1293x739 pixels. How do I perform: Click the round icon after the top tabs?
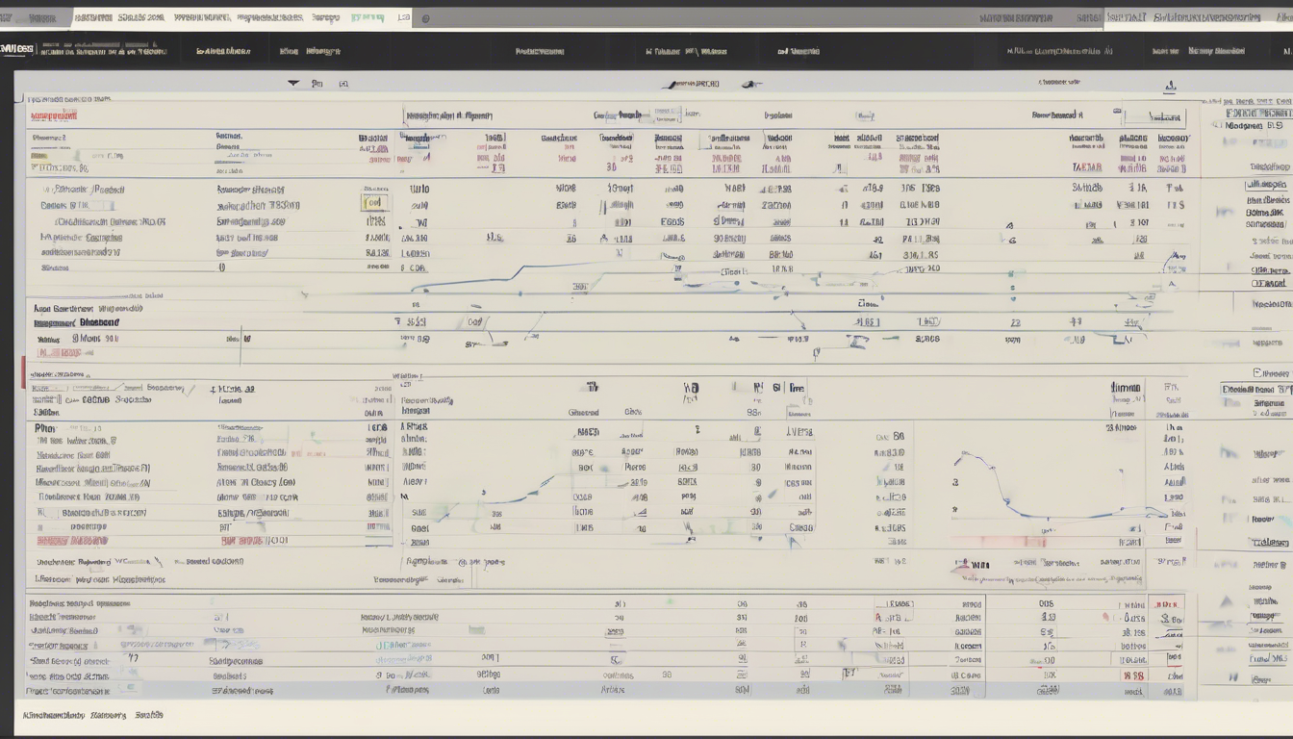click(425, 18)
